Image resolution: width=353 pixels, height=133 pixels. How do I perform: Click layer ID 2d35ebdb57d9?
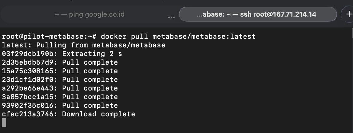point(30,62)
